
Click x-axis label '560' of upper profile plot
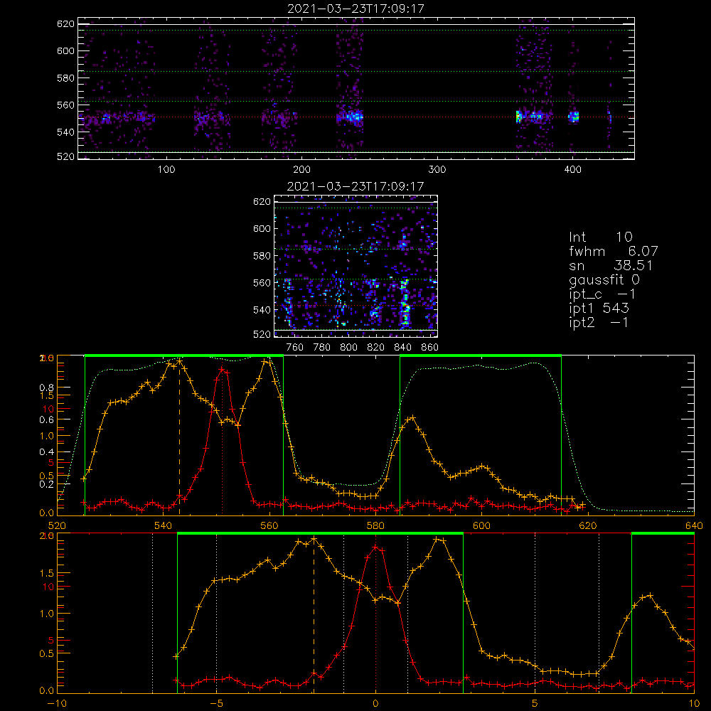(269, 525)
